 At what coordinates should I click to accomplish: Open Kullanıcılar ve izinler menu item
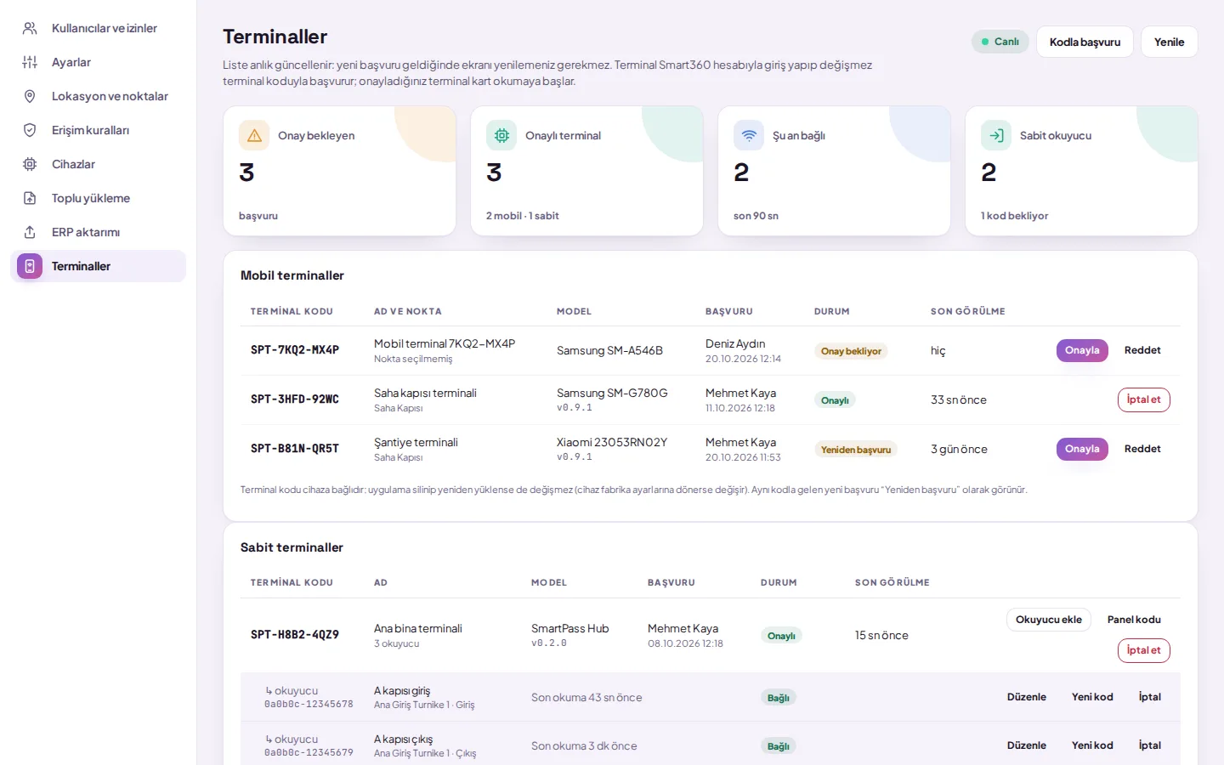coord(98,28)
